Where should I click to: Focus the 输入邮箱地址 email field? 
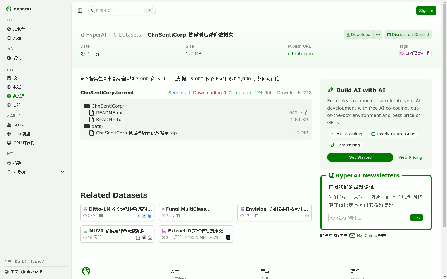373,218
